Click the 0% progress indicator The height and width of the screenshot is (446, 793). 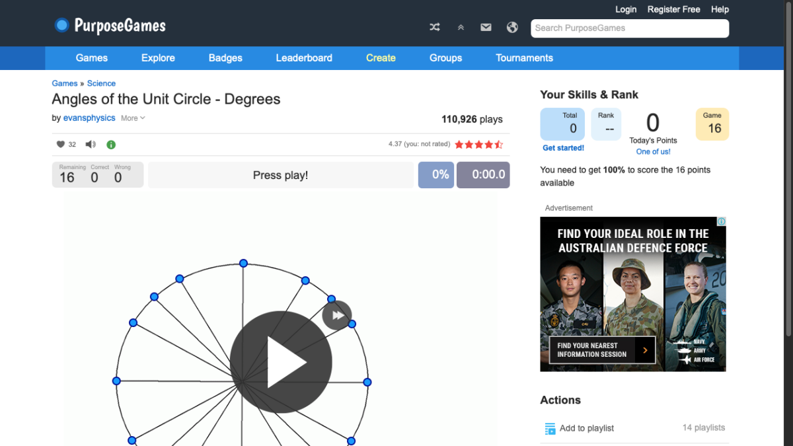point(436,174)
